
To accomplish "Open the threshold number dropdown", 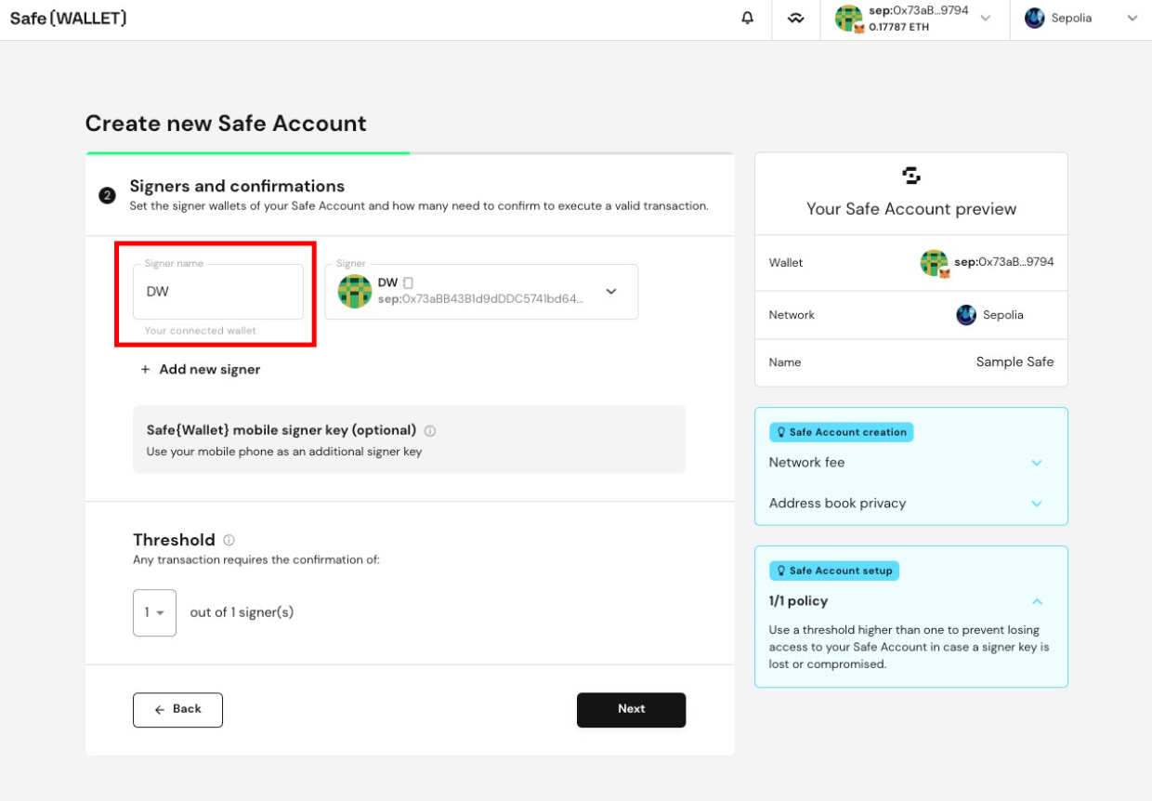I will point(154,612).
